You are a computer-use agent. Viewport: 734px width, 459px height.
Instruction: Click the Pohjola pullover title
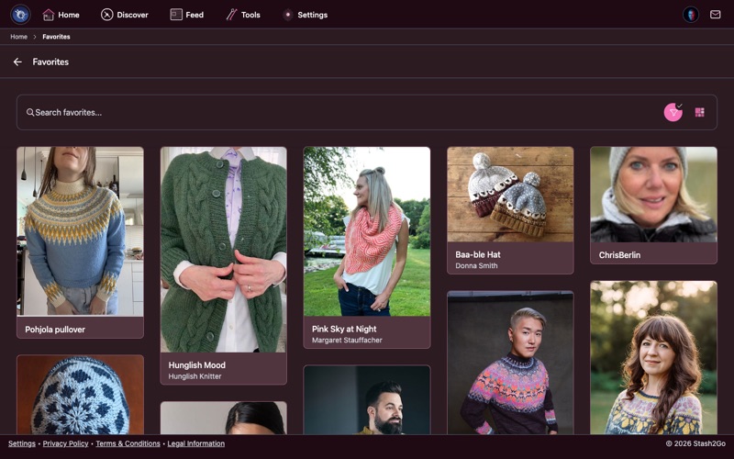coord(55,330)
